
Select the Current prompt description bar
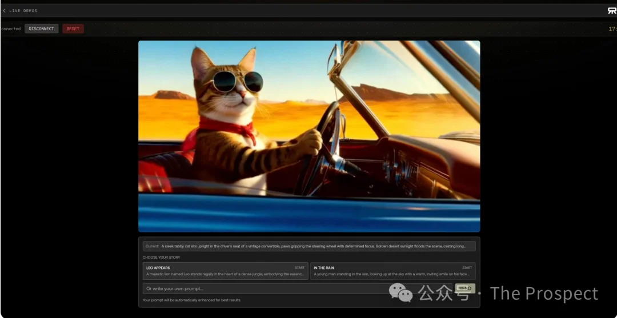[x=309, y=246]
